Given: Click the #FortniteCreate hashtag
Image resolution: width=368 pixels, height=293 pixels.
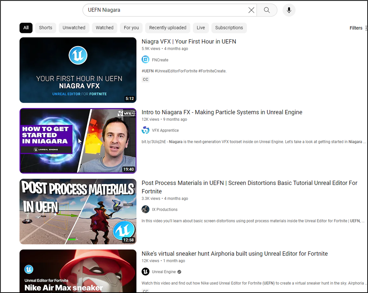Looking at the screenshot, I should click(x=212, y=71).
